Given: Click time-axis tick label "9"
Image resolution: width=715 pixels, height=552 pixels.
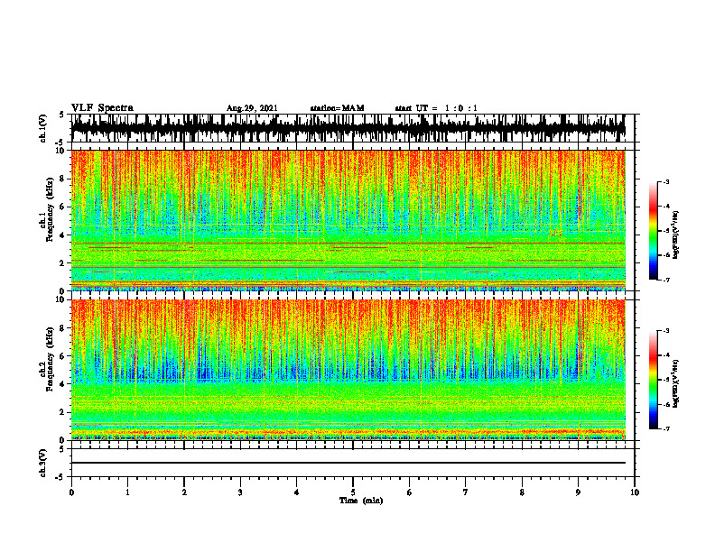Looking at the screenshot, I should pos(578,492).
